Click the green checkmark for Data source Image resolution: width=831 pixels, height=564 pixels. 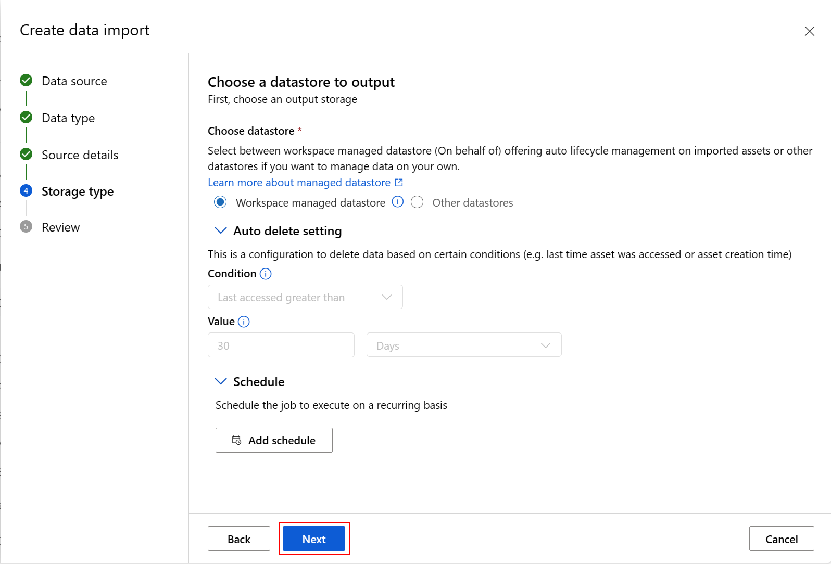(26, 81)
